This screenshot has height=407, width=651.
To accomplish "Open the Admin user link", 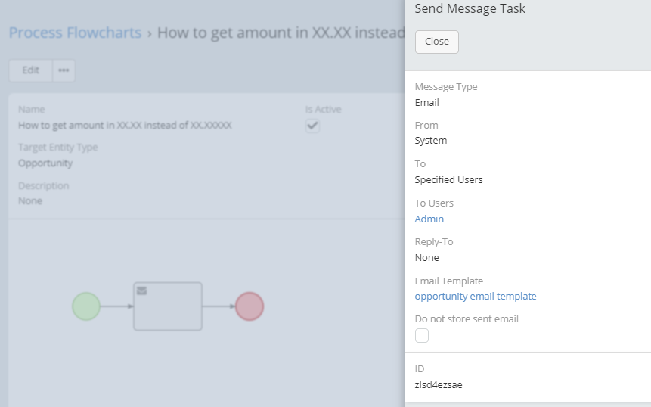I will coord(429,219).
